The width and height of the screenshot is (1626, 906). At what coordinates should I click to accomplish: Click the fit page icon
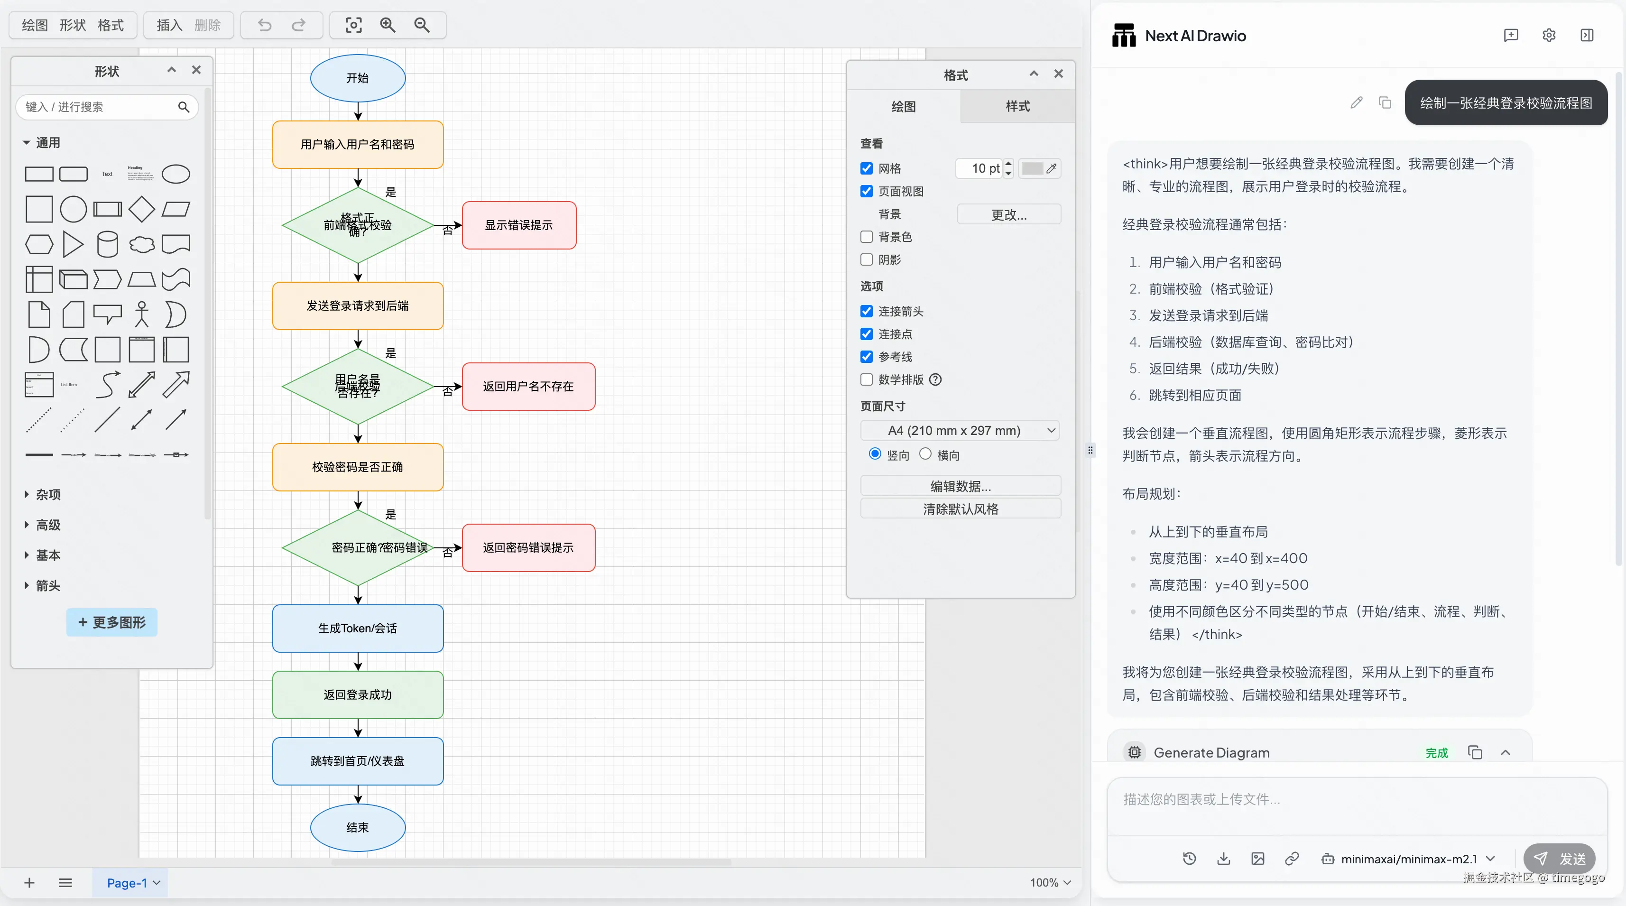pos(353,25)
